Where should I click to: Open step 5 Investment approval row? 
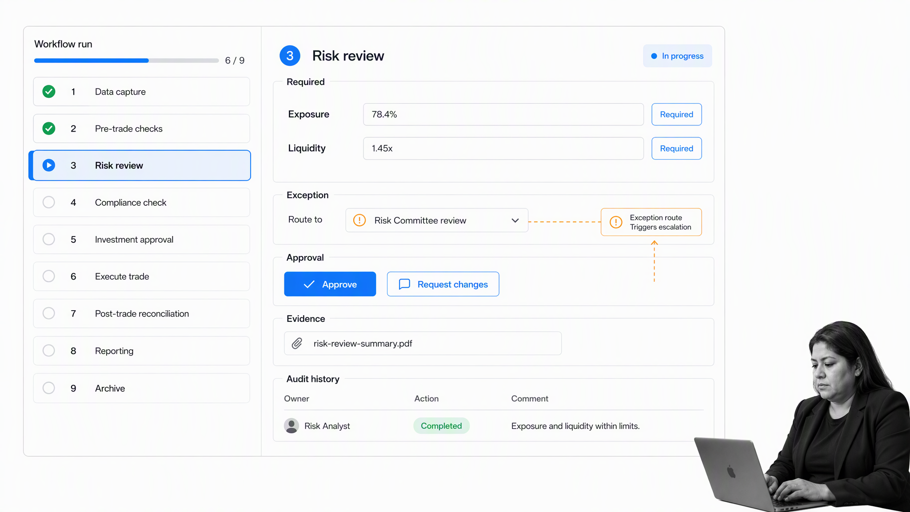point(142,239)
